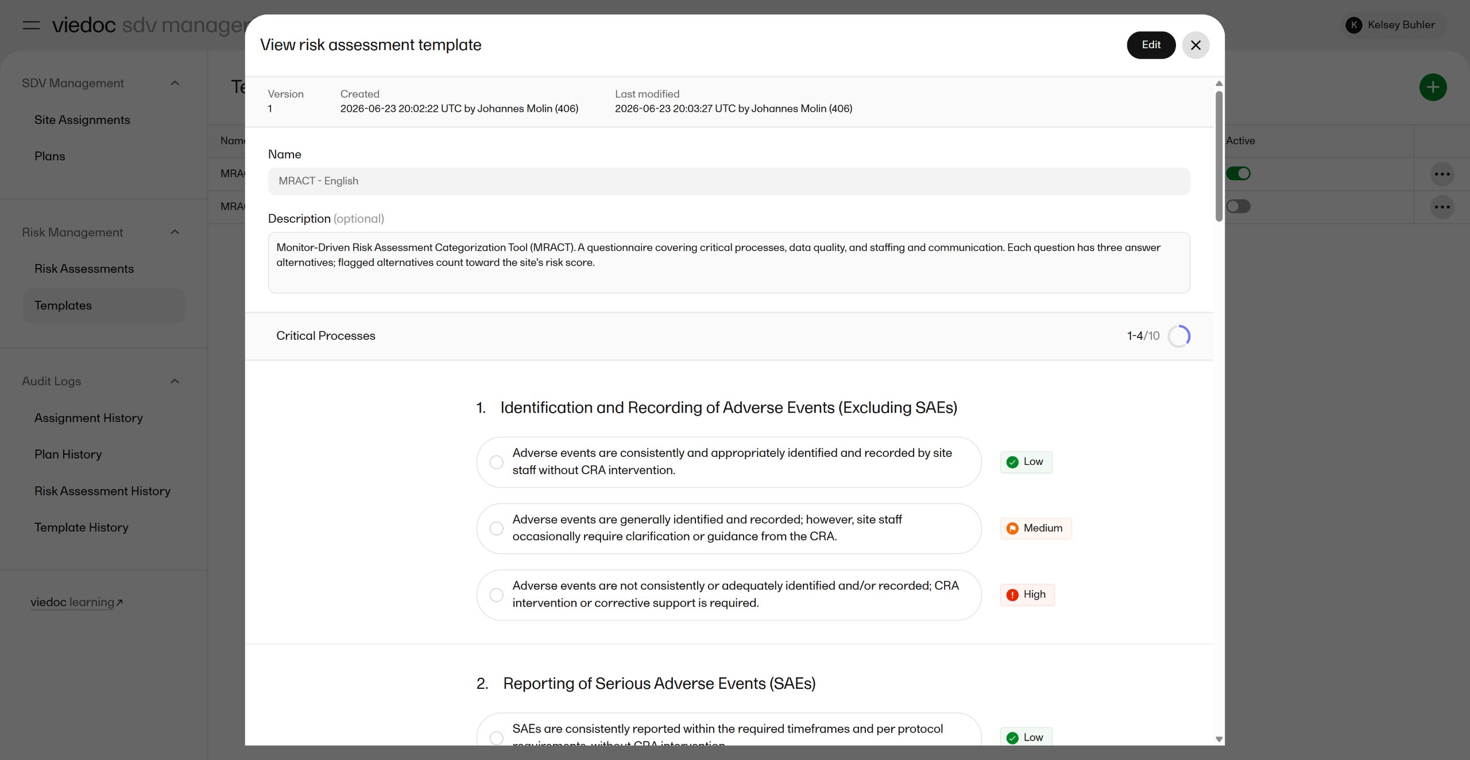Close the risk assessment template dialog
The height and width of the screenshot is (760, 1470).
pyautogui.click(x=1196, y=45)
